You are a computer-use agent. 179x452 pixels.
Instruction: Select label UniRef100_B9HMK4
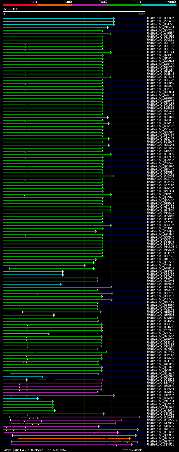161,92
